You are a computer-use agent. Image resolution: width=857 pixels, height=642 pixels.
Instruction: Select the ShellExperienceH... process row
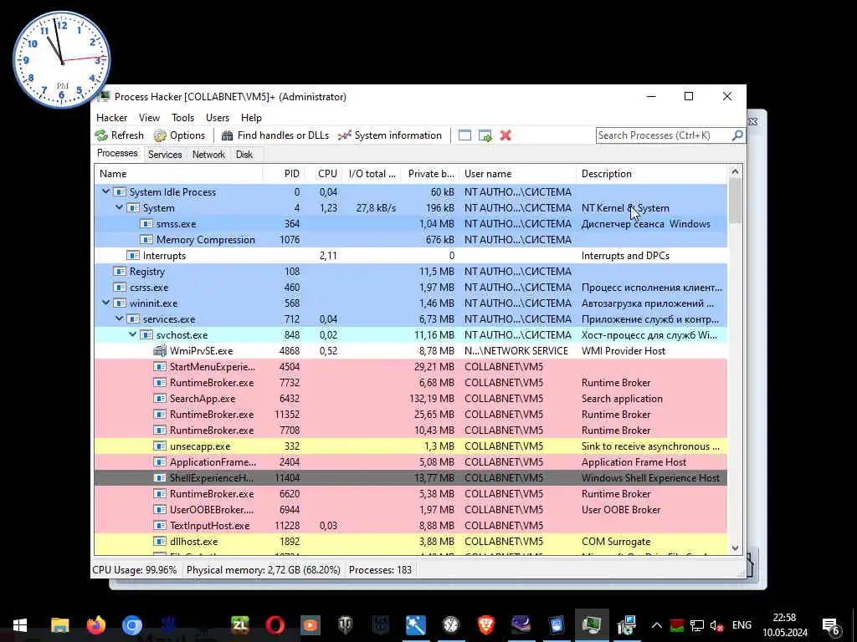(410, 477)
